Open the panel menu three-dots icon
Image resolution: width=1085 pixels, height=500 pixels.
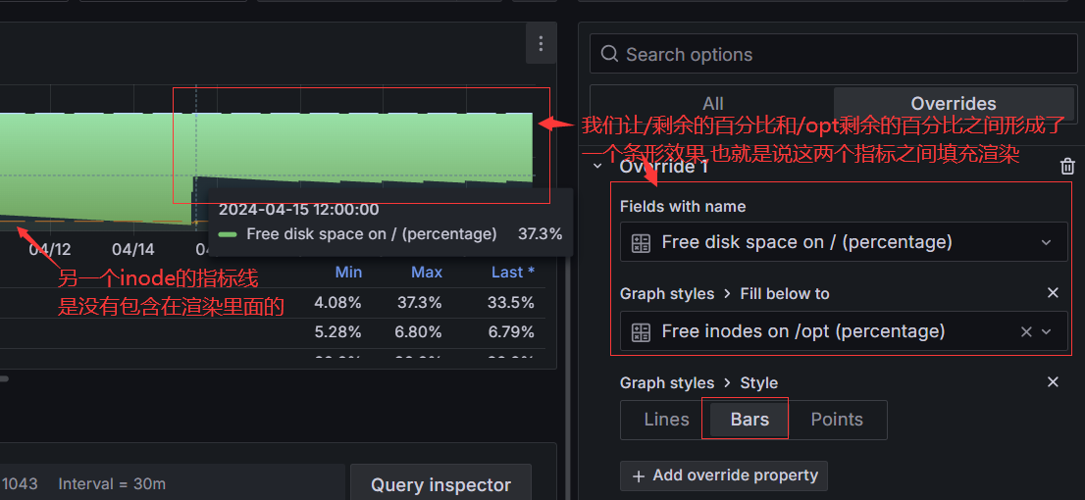[540, 43]
